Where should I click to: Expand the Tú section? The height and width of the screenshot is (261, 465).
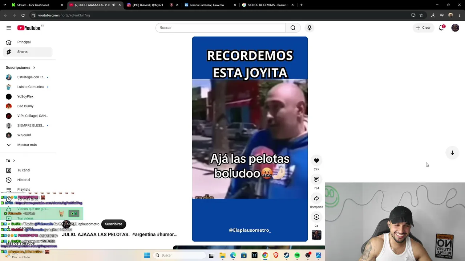click(x=11, y=161)
